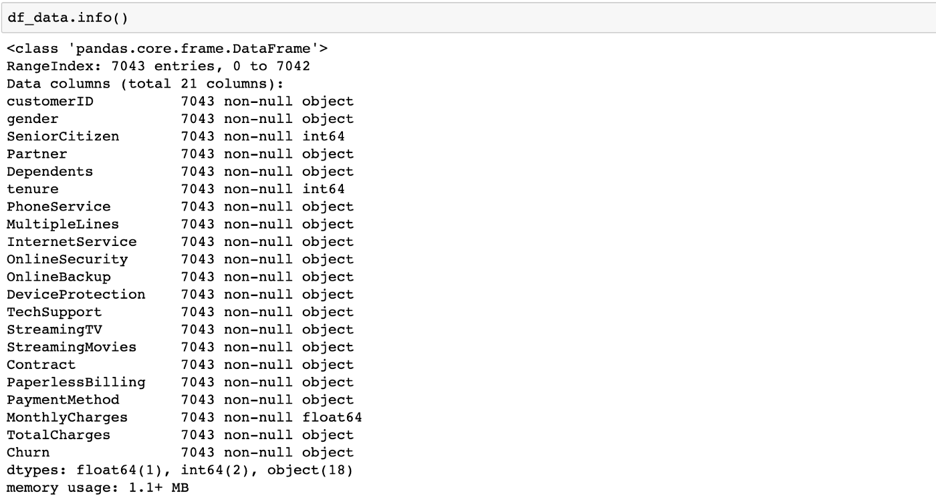Select the PaperlessBilling line
Viewport: 936px width, 502px height.
pyautogui.click(x=180, y=382)
